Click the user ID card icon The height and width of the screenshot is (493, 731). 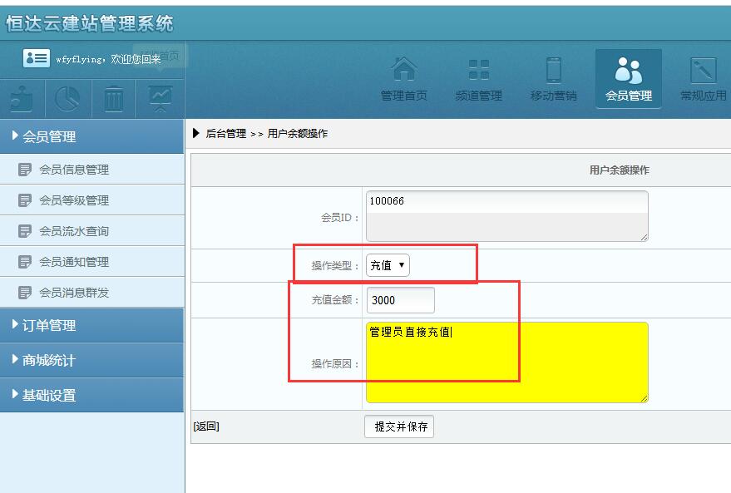(x=37, y=58)
